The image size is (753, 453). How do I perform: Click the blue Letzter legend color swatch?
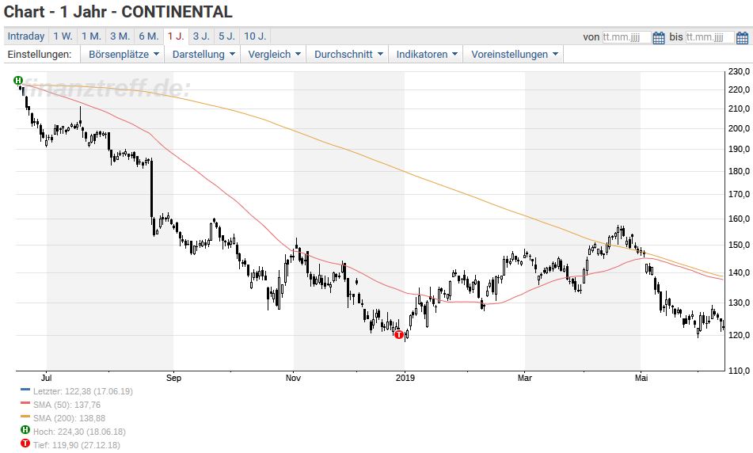click(25, 390)
